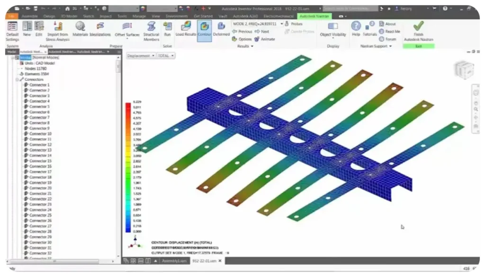The width and height of the screenshot is (485, 277).
Task: Open the Materials tool
Action: [x=80, y=29]
